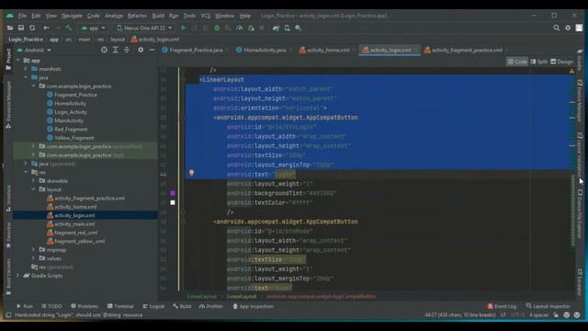Viewport: 588px width, 331px height.
Task: Click the Open folder icon in toolbar
Action: [x=10, y=28]
